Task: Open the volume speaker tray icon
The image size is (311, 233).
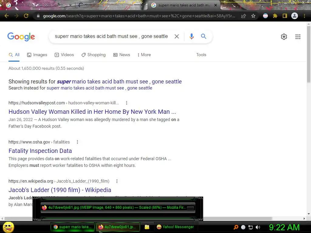Action: (258, 227)
